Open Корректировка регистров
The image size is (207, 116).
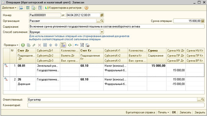pos(63,8)
